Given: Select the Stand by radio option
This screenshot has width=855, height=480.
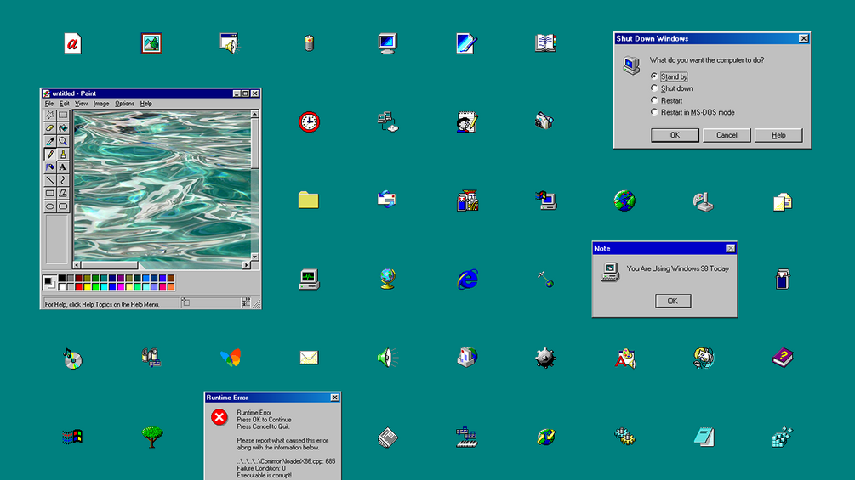Looking at the screenshot, I should coord(669,76).
